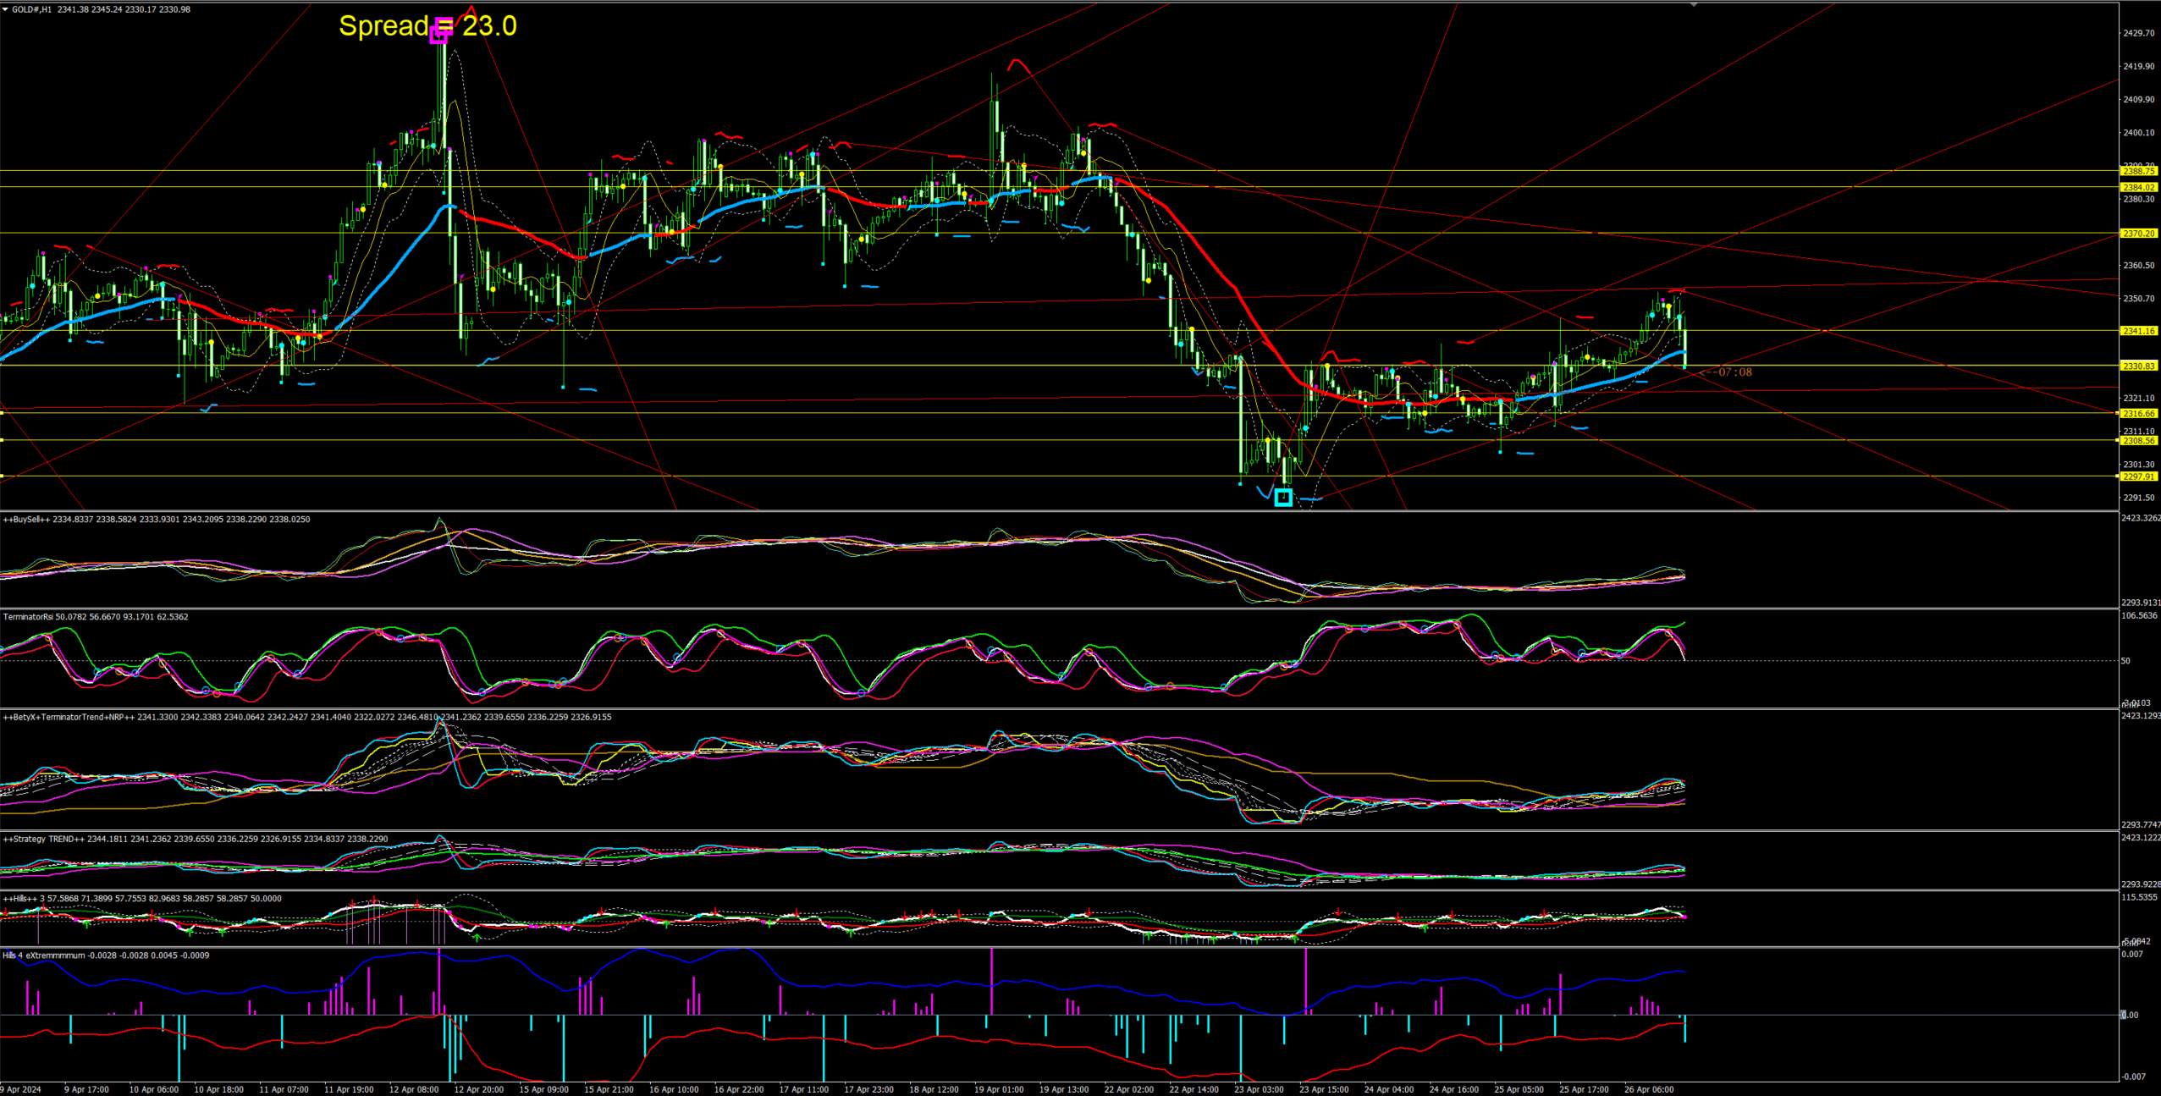The image size is (2161, 1096).
Task: Click the 2388.75 yellow price label
Action: [x=2138, y=171]
